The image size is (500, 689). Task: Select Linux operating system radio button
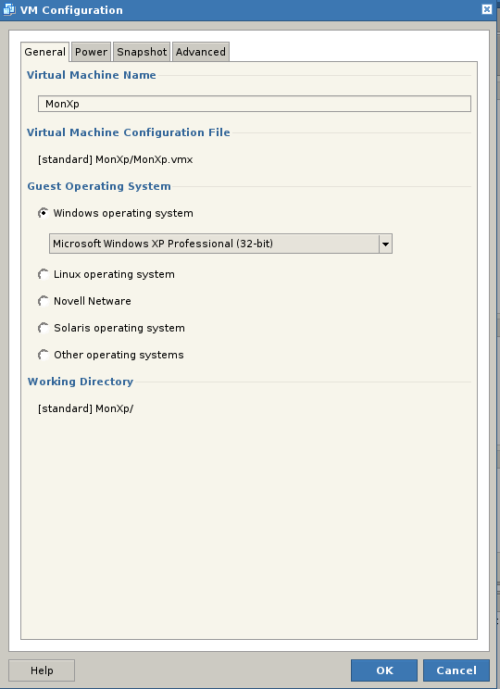click(44, 274)
